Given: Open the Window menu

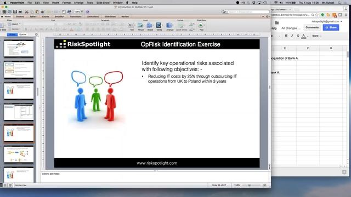Looking at the screenshot, I should [118, 3].
